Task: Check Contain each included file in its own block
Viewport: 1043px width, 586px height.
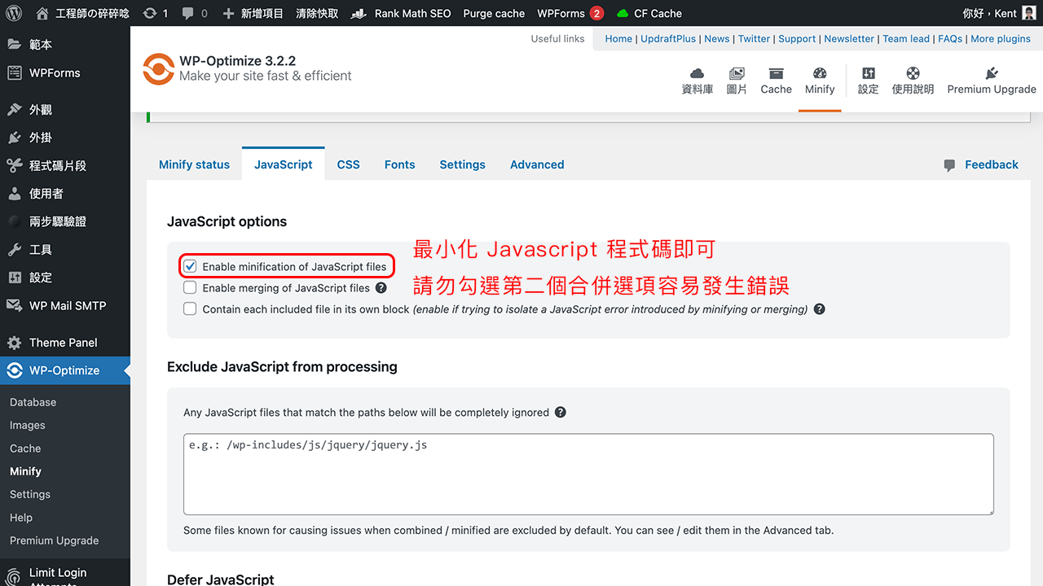Action: coord(190,308)
